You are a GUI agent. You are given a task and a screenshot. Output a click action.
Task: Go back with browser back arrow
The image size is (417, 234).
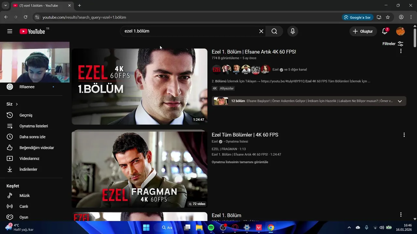[6, 17]
